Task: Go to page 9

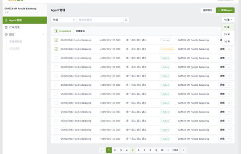Action: click(x=156, y=150)
